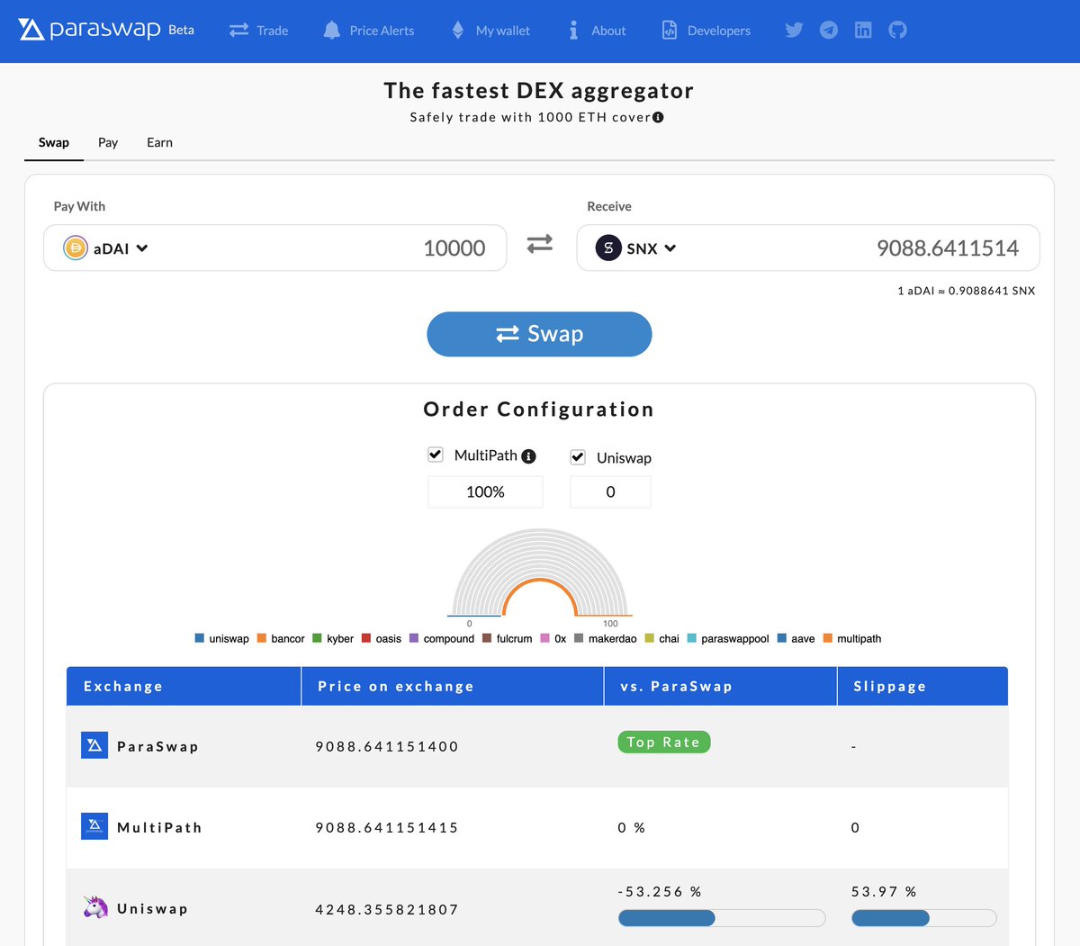Click the Uniswap slippage progress bar
Viewport: 1080px width, 946px height.
pyautogui.click(x=924, y=918)
